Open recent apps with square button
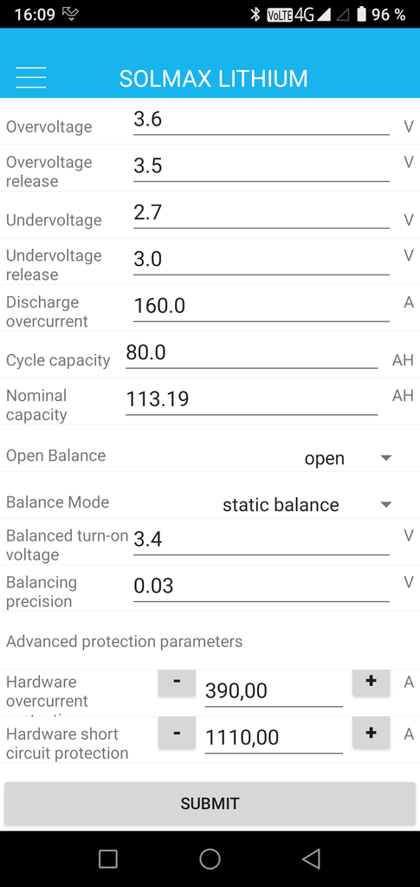The width and height of the screenshot is (420, 887). (108, 858)
